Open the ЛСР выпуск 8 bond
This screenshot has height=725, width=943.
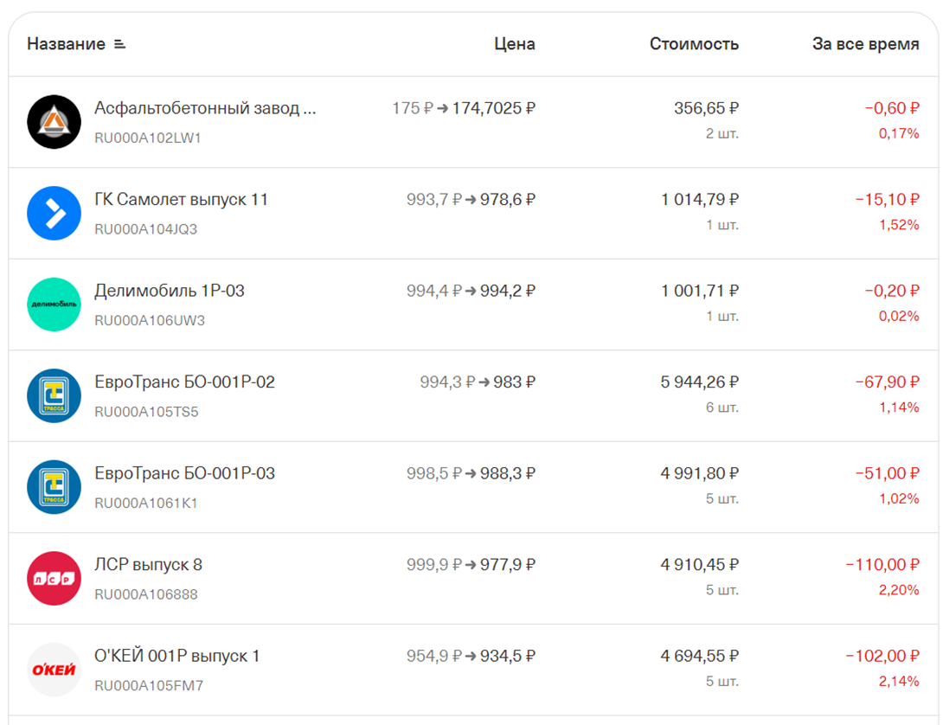[x=149, y=565]
